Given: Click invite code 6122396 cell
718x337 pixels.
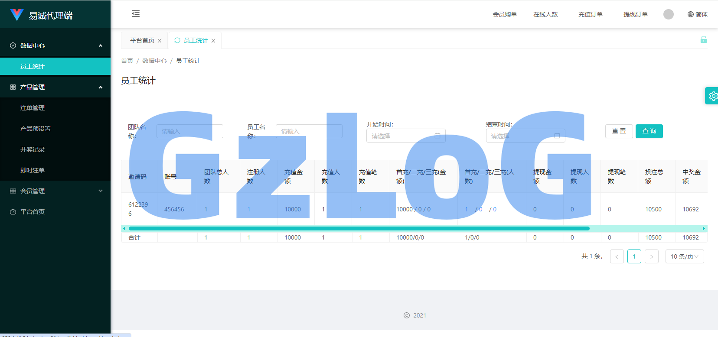Looking at the screenshot, I should 138,209.
